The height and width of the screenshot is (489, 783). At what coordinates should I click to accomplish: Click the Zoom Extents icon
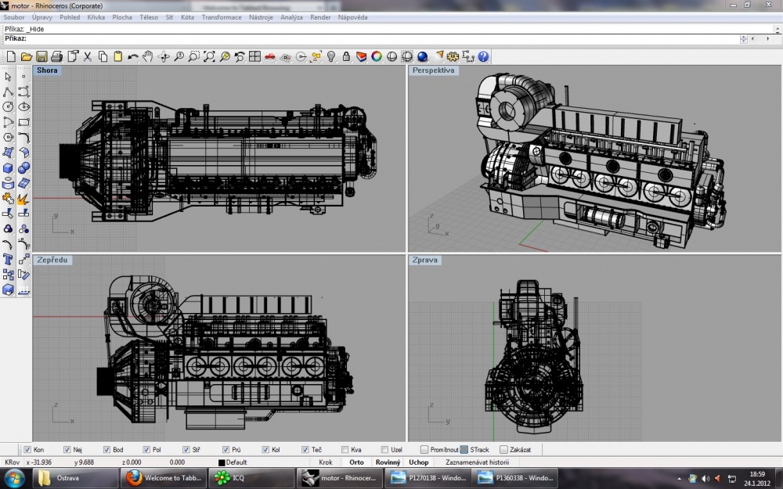click(x=209, y=56)
